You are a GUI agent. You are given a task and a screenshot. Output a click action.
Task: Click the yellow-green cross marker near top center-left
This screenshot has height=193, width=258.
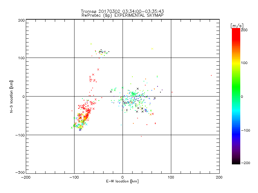point(91,44)
